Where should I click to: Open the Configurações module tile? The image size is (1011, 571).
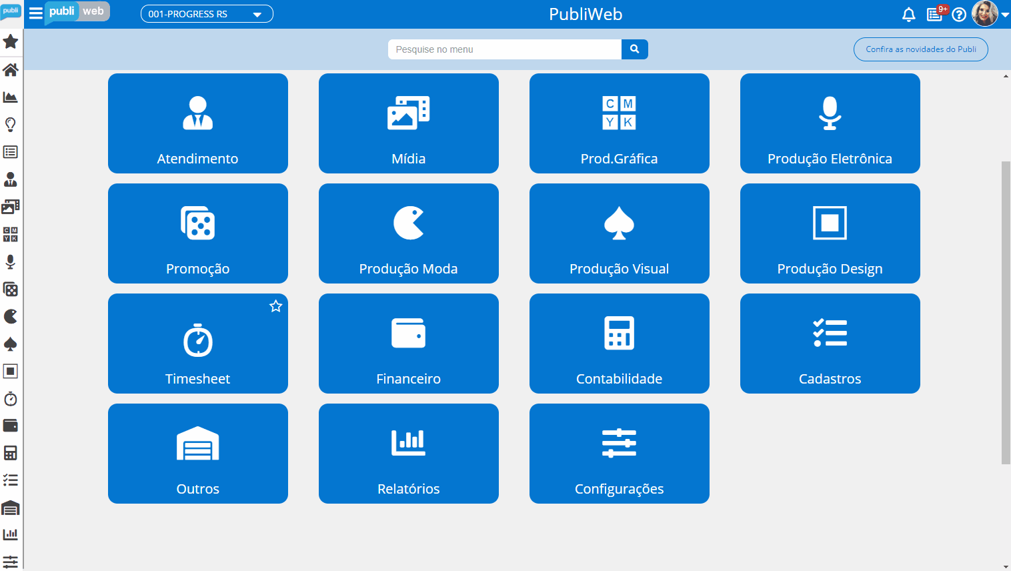pyautogui.click(x=620, y=454)
